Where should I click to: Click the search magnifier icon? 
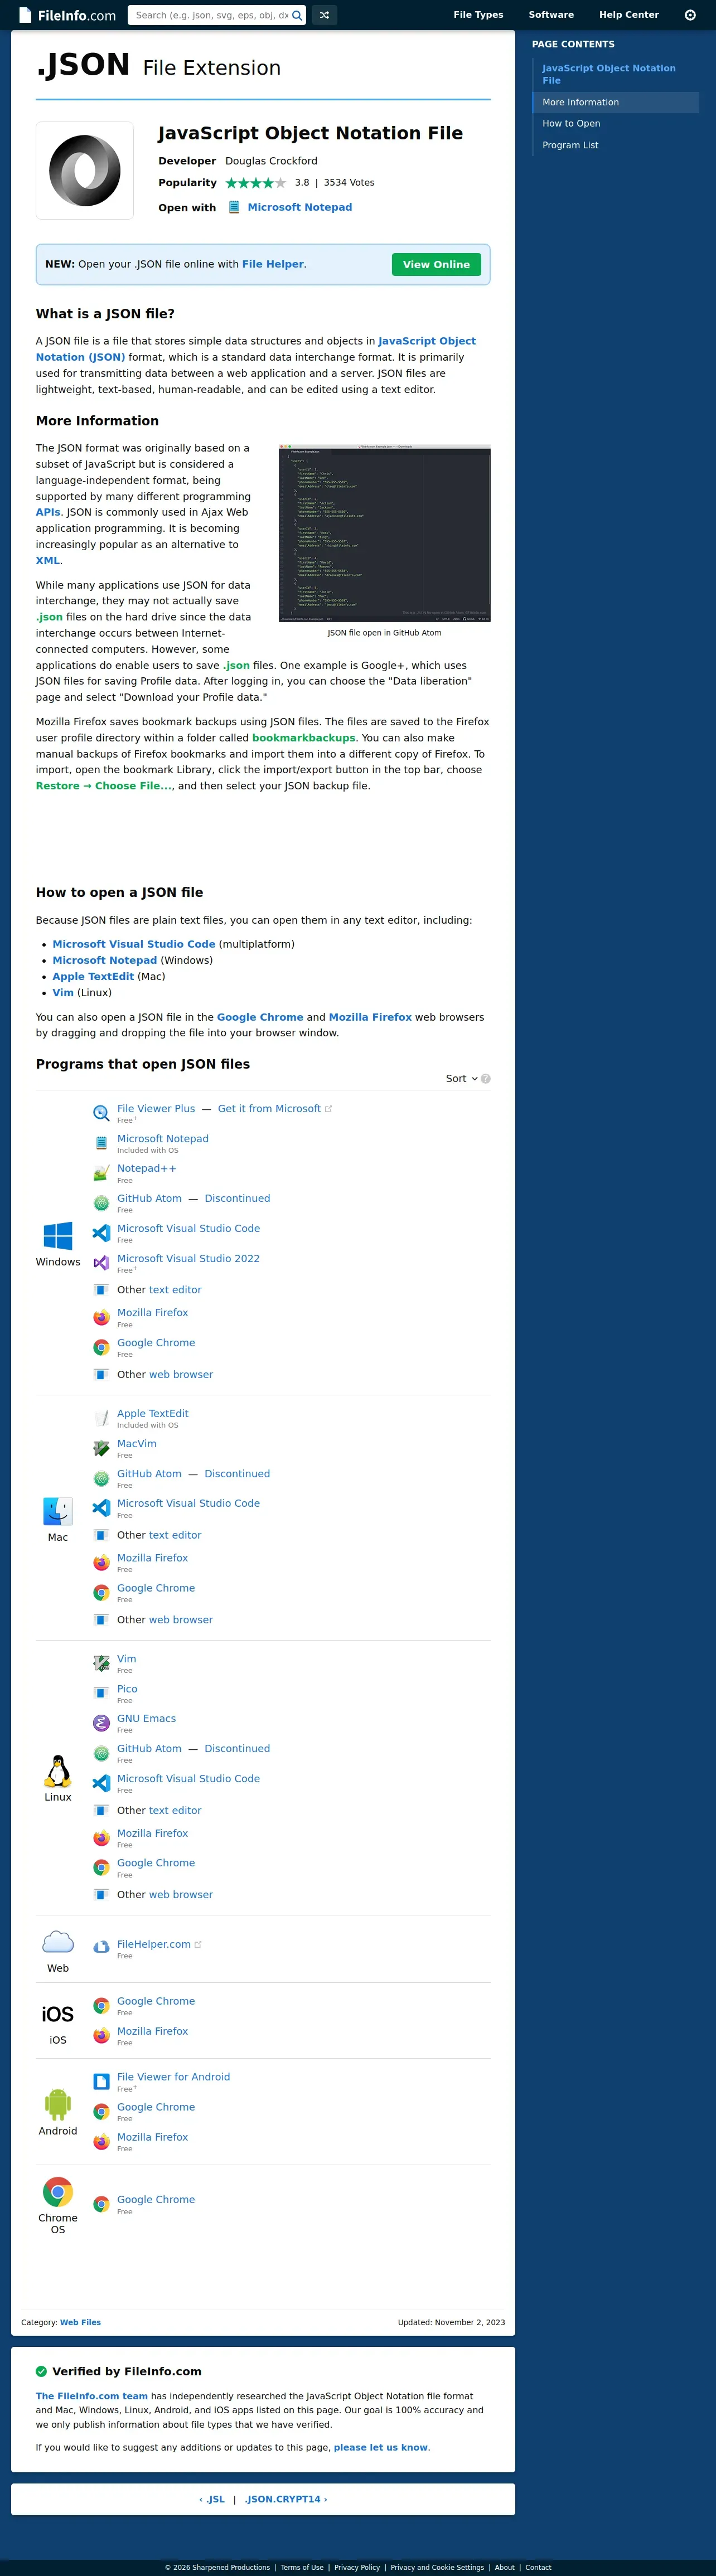pos(297,15)
